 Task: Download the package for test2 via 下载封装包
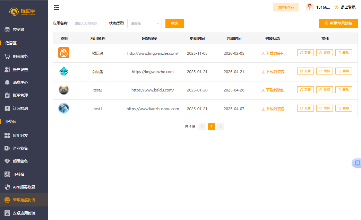[x=273, y=90]
